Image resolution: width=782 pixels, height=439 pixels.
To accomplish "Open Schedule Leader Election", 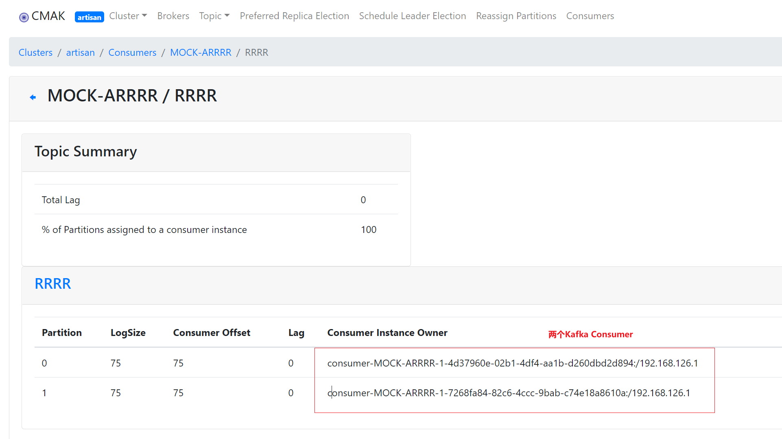I will pyautogui.click(x=412, y=15).
